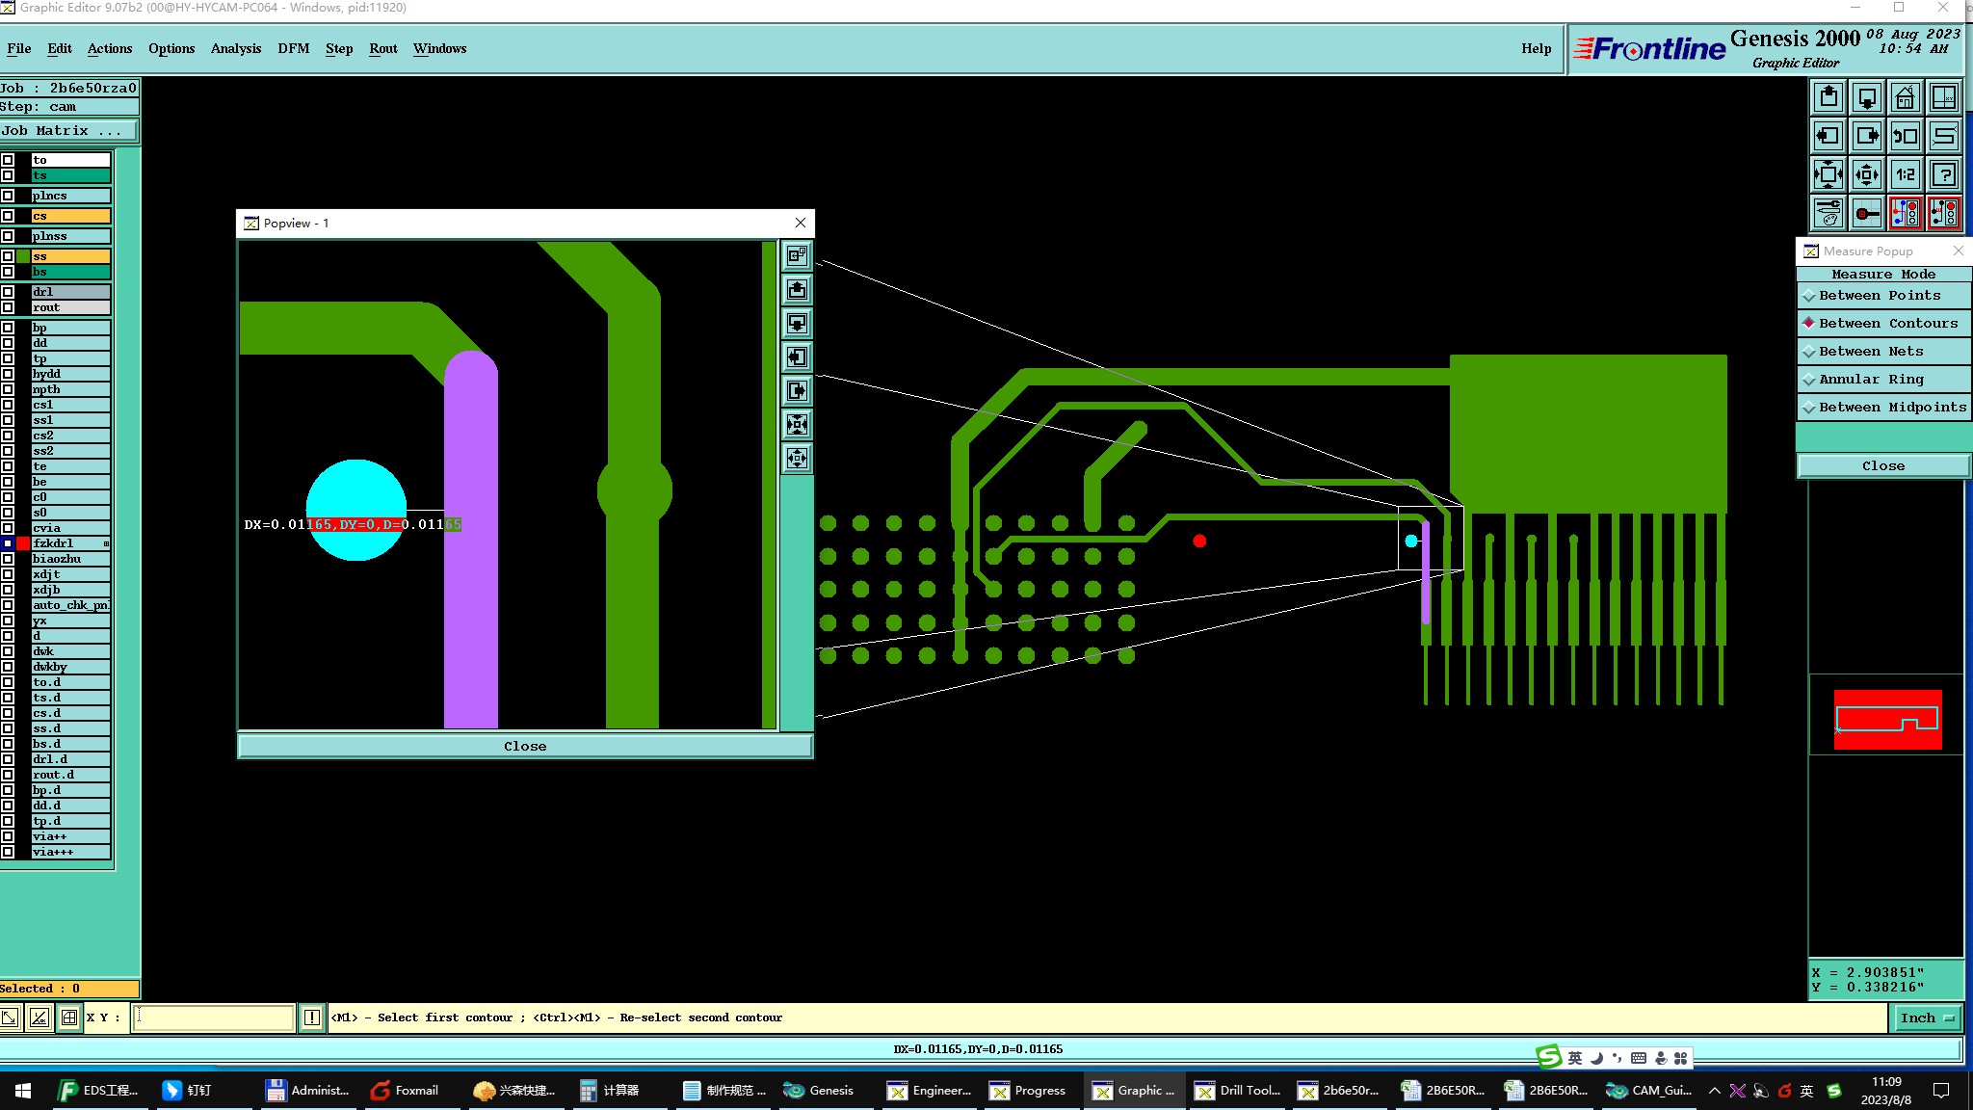Click the exclamation mark icon beside XY field
The image size is (1973, 1110).
tap(312, 1017)
